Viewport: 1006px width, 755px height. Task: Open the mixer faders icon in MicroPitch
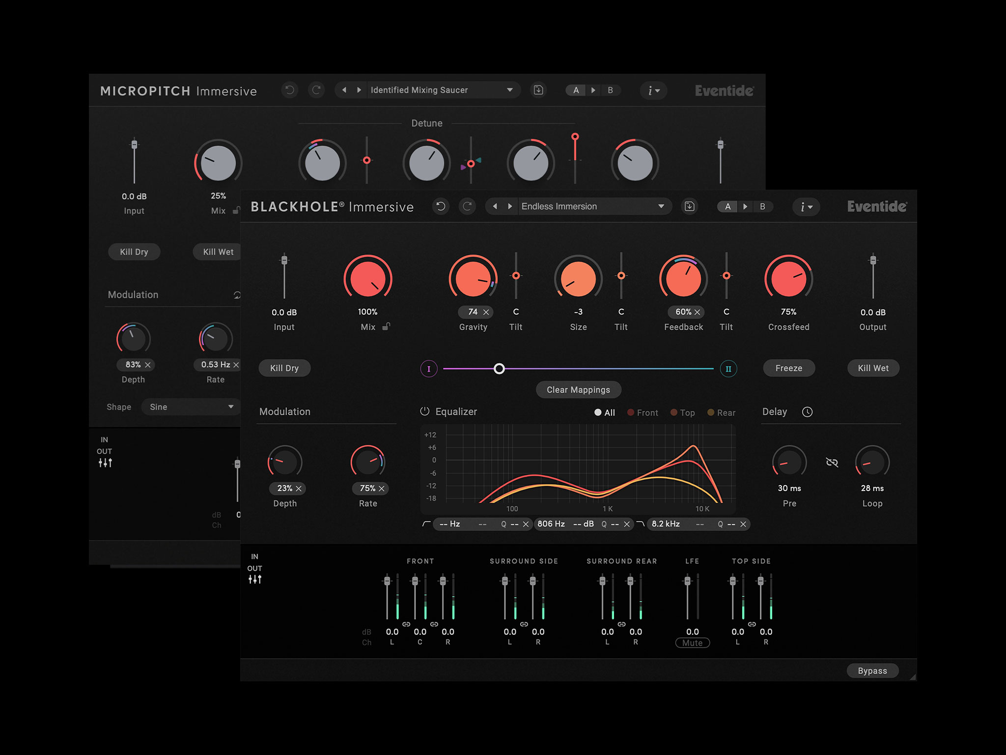pos(105,463)
